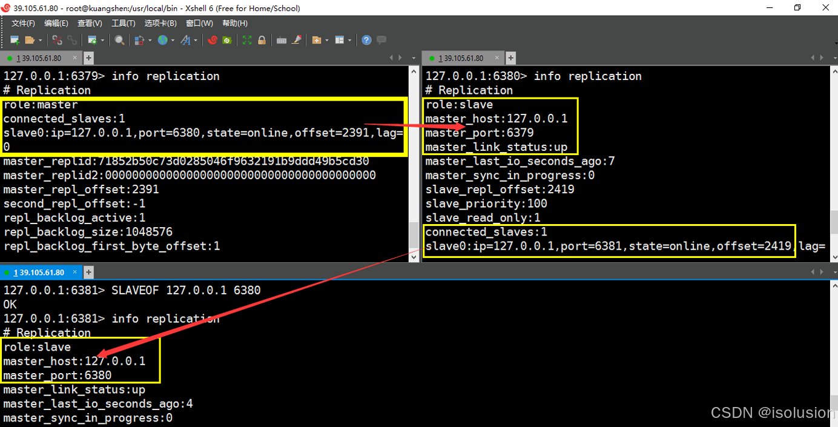838x427 pixels.
Task: Expand the new folder dropdown arrow
Action: coord(327,40)
